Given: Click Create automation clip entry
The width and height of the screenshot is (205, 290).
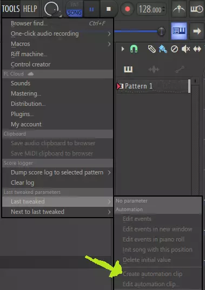Looking at the screenshot, I should (158, 274).
